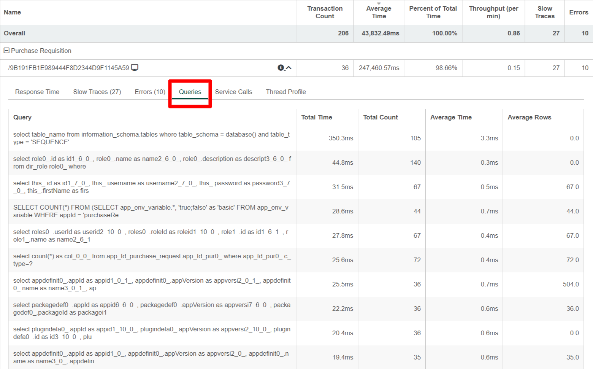Screen dimensions: 593x369
Task: Select the information_schema.tables query row
Action: [x=151, y=138]
